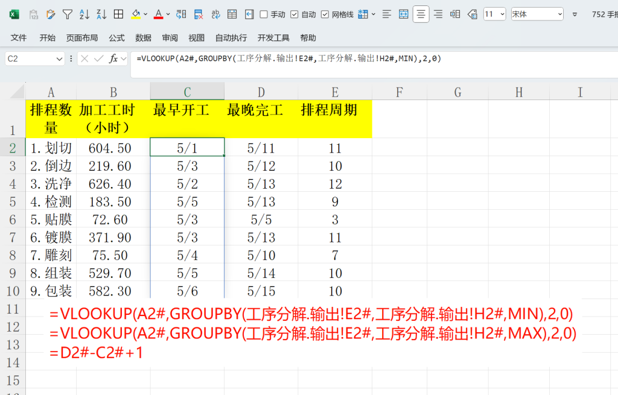Align text left icon
The height and width of the screenshot is (395, 618).
tap(387, 14)
